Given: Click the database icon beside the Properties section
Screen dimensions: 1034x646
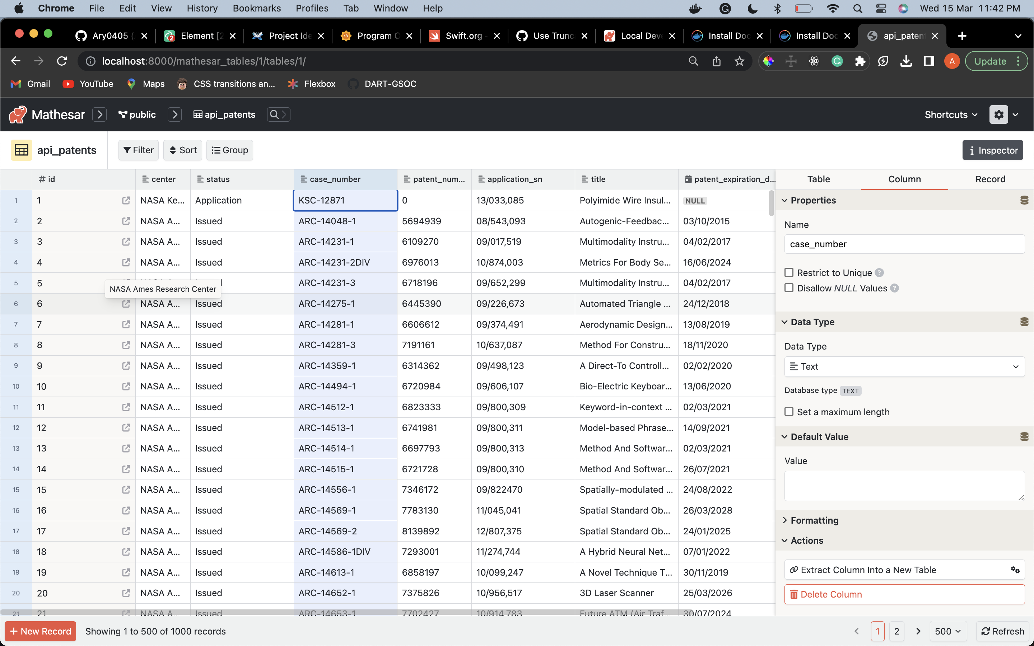Looking at the screenshot, I should tap(1024, 200).
